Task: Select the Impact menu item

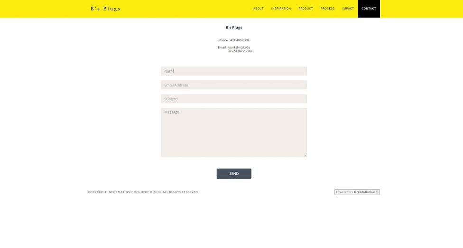Action: point(348,9)
